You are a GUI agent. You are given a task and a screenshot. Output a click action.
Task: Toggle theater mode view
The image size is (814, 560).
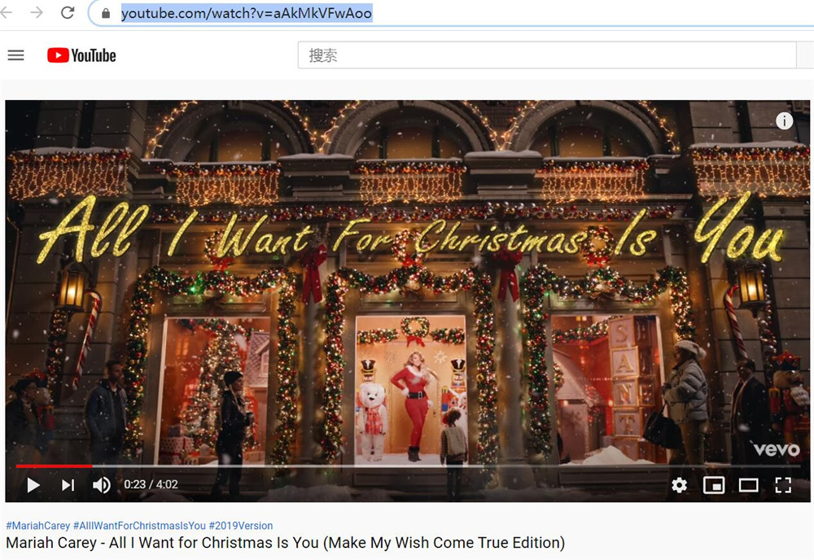point(748,485)
